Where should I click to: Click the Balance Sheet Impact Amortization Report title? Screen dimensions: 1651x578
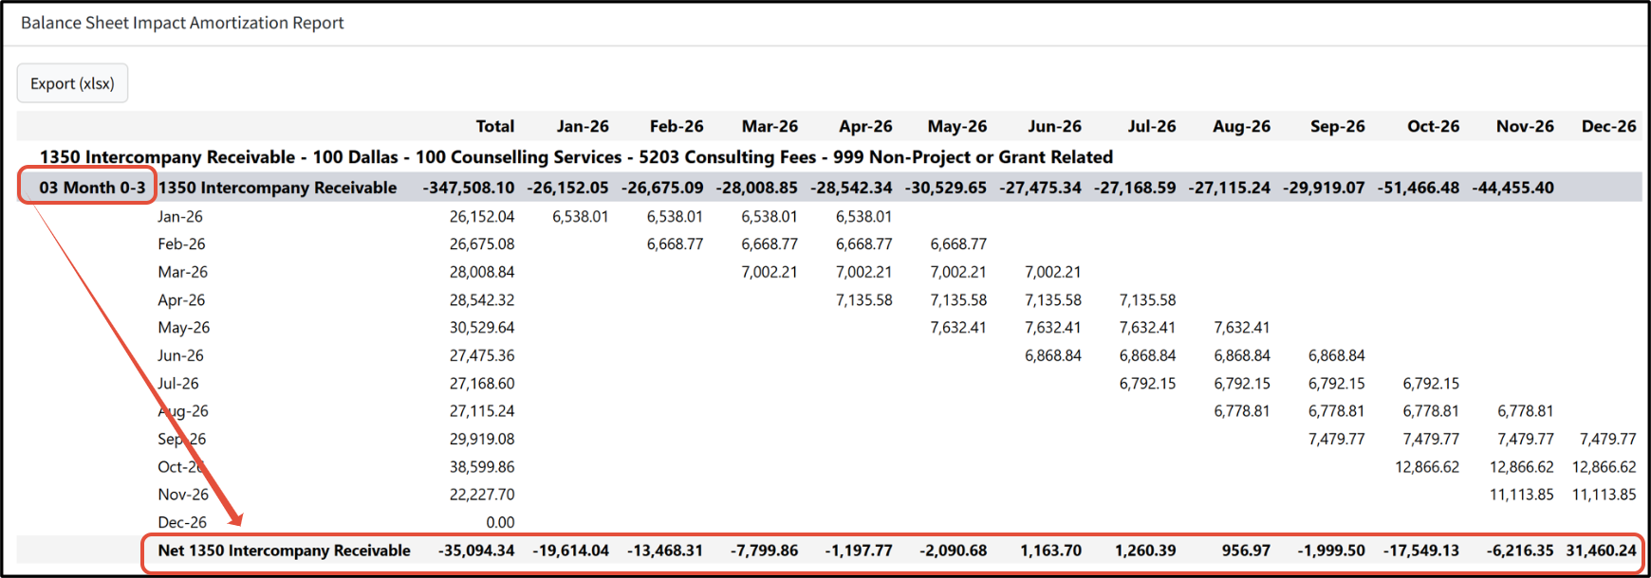(x=182, y=23)
